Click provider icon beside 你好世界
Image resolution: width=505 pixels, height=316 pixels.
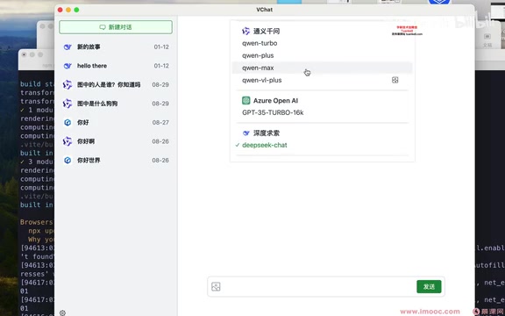pyautogui.click(x=68, y=161)
